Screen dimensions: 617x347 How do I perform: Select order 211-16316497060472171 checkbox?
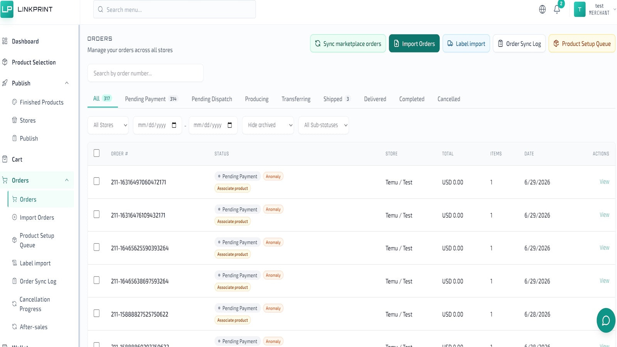96,181
